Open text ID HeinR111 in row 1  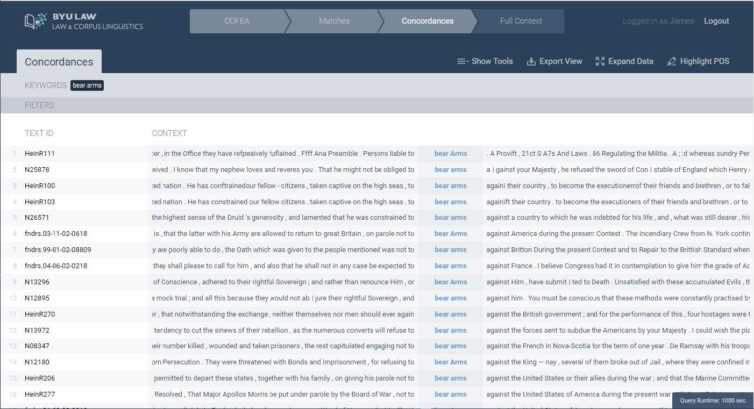40,154
